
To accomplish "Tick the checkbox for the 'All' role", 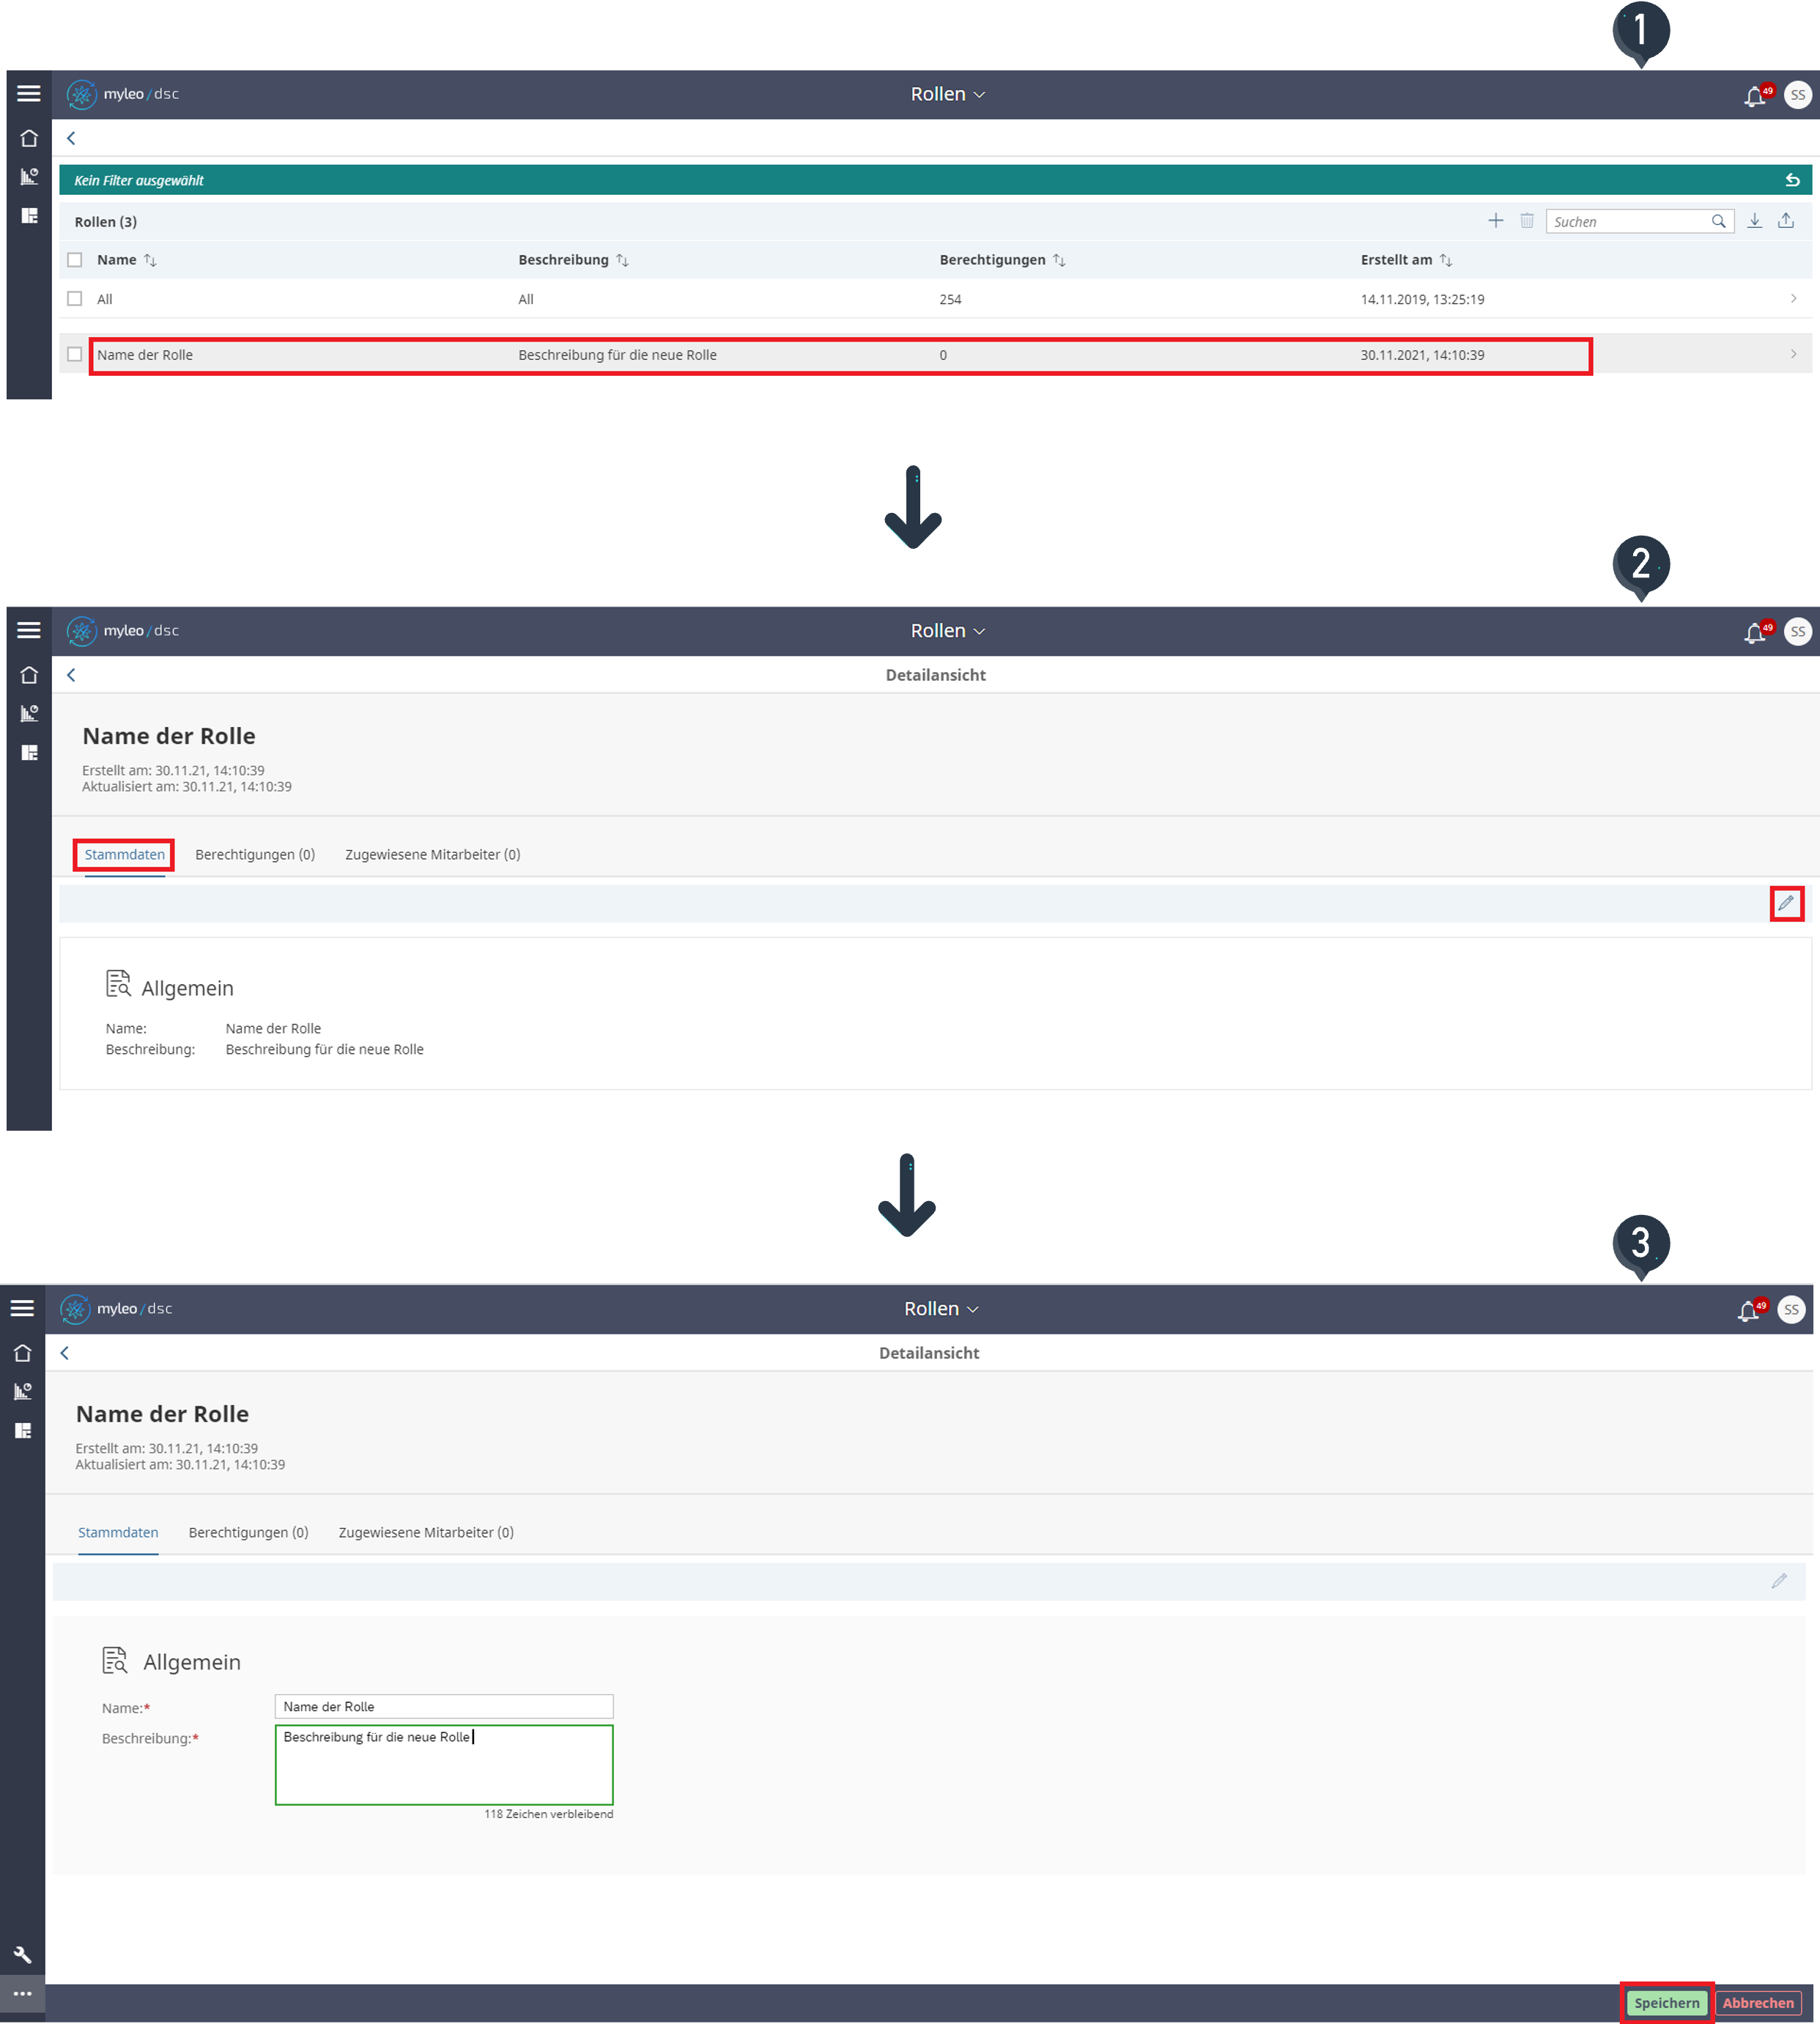I will [x=75, y=299].
